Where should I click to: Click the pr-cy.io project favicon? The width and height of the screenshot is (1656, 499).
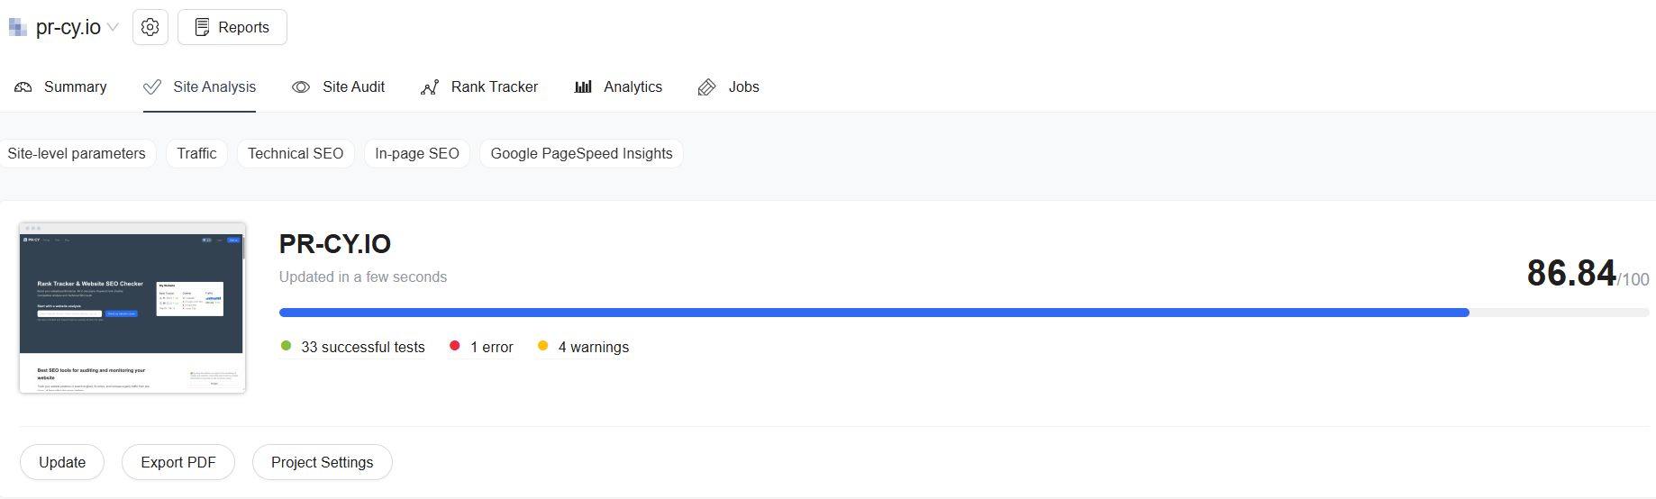18,28
